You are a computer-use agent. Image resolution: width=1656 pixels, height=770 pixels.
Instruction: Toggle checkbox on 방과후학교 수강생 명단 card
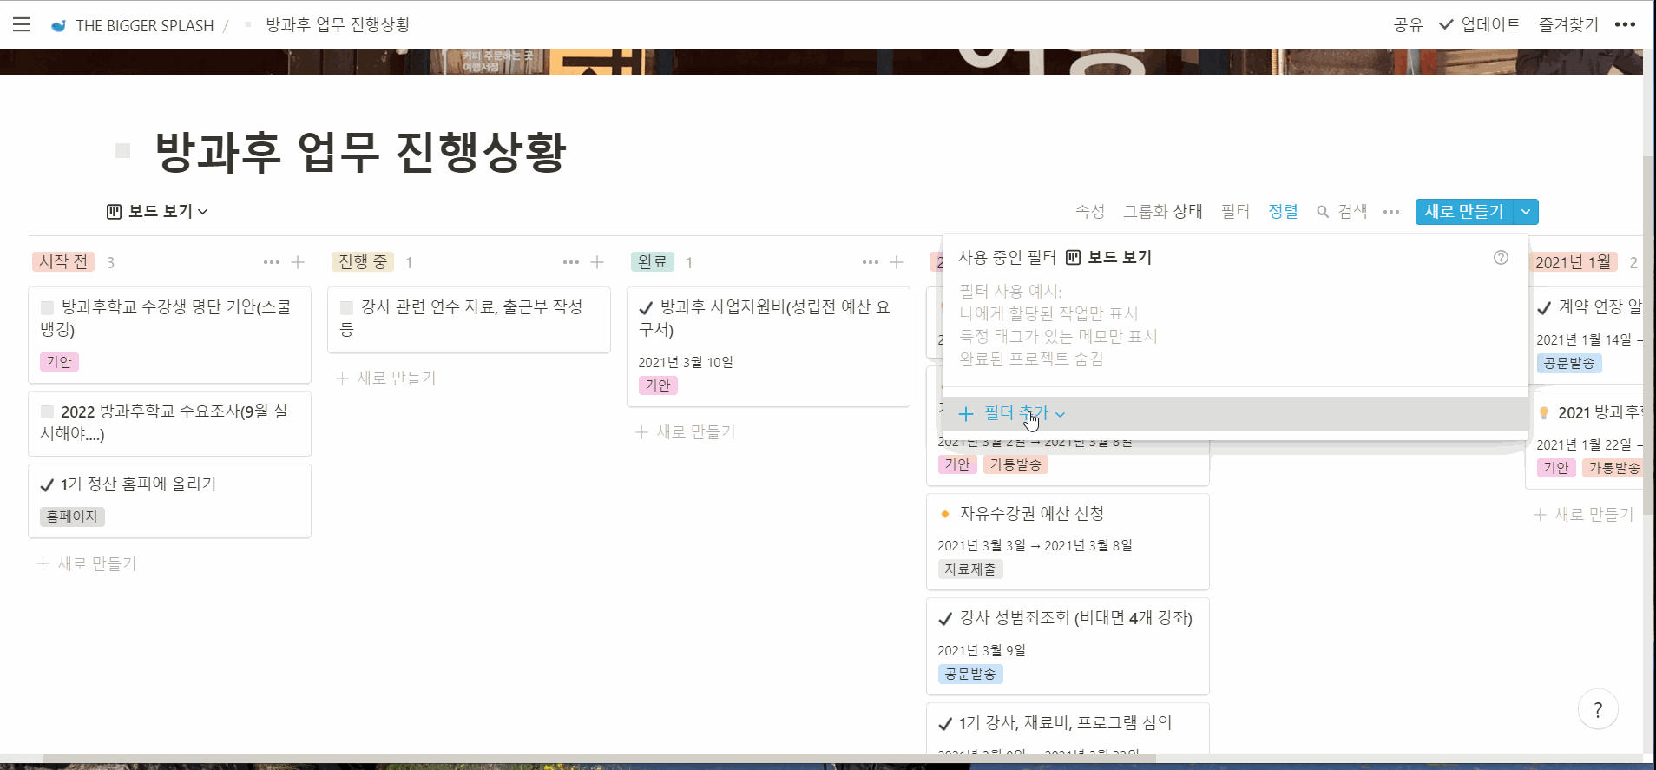pyautogui.click(x=48, y=307)
